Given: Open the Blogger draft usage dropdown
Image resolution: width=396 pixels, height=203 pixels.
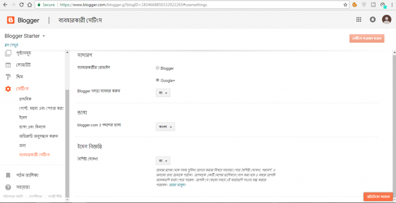Looking at the screenshot, I should (163, 93).
